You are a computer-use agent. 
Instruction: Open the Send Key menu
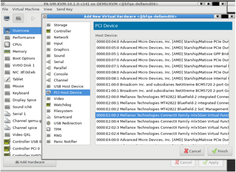[64, 9]
